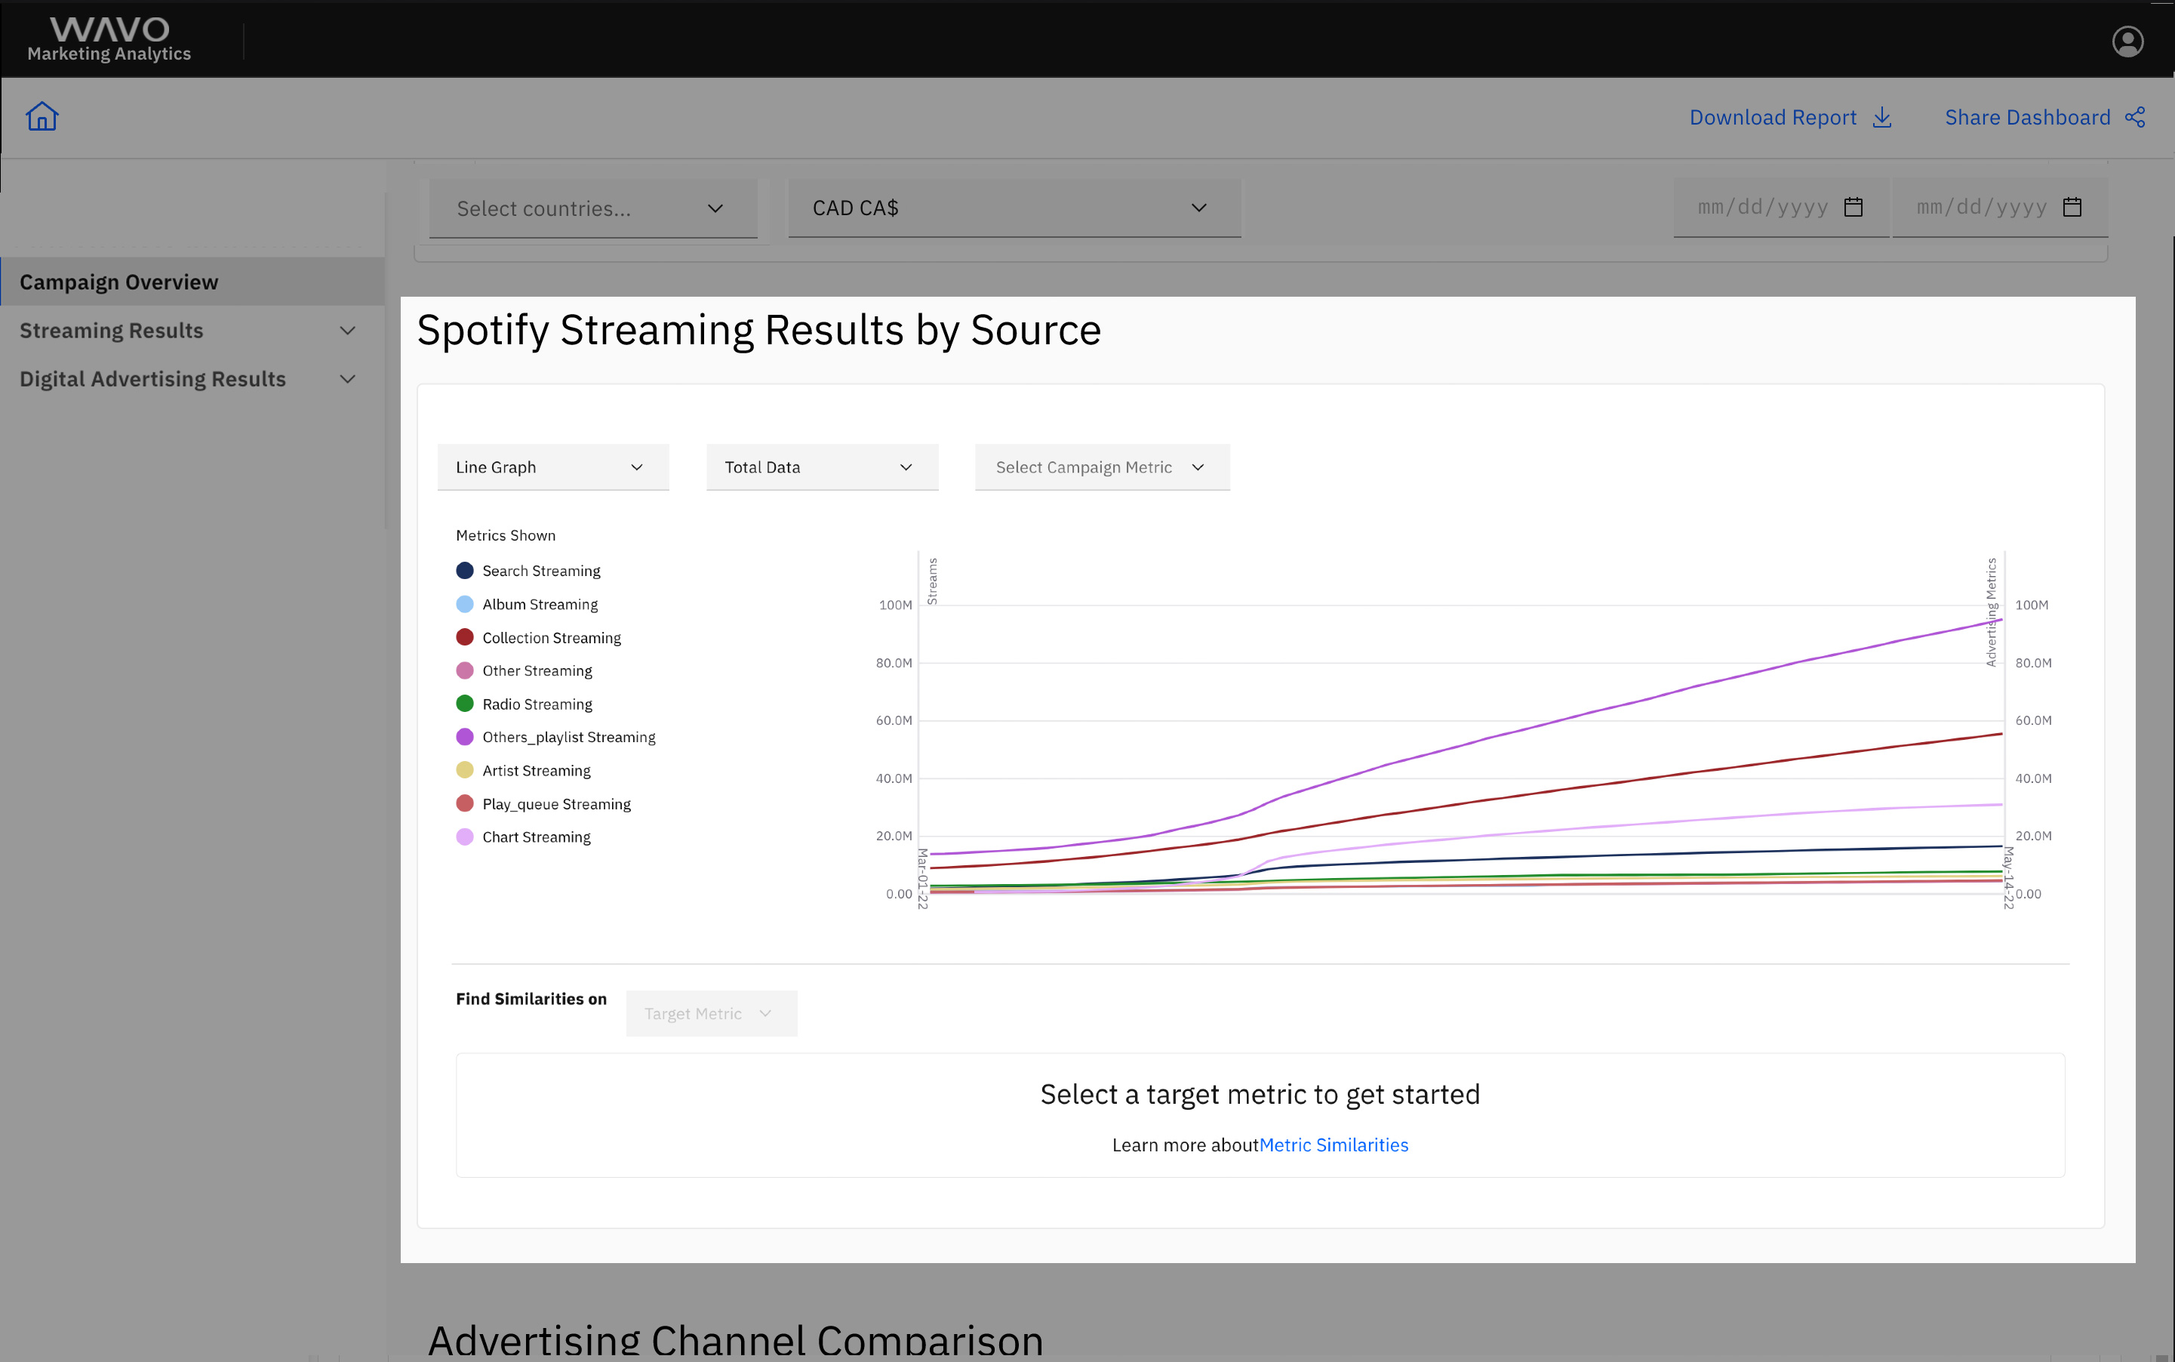
Task: Click the Others_playlist Streaming legend label
Action: pos(569,737)
